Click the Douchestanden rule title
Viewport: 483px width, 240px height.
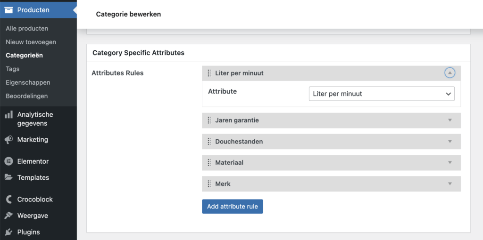tap(239, 142)
